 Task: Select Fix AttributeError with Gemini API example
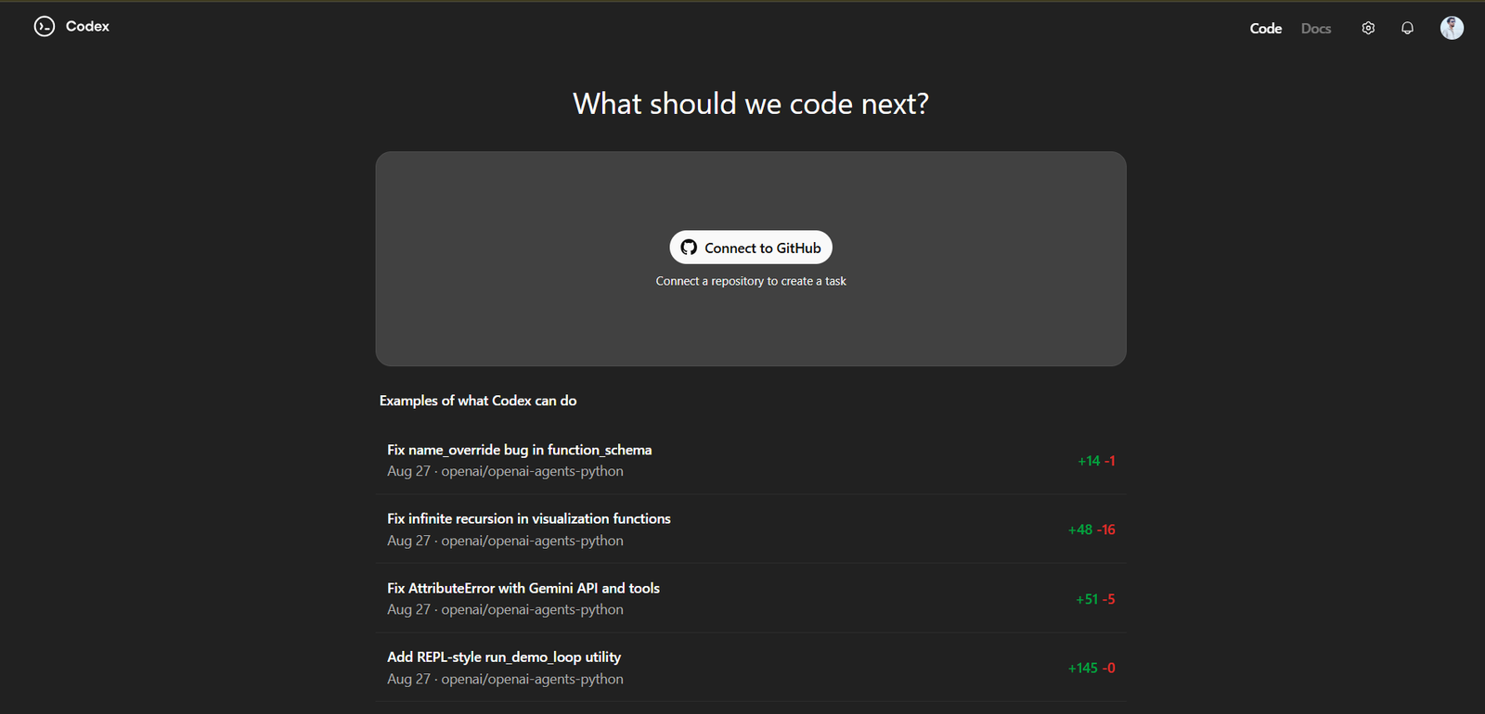click(x=523, y=588)
